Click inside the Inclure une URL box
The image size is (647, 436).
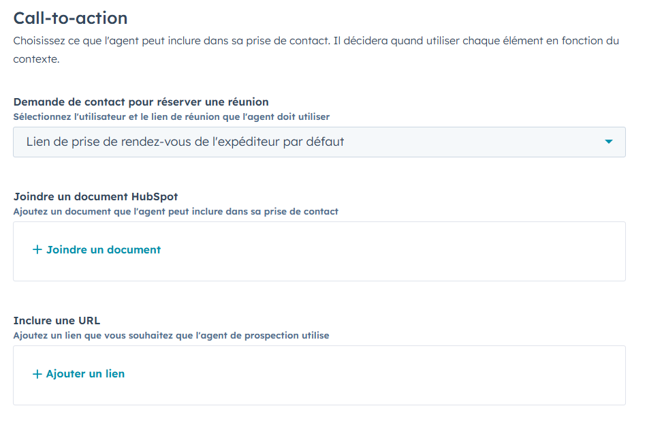(x=319, y=375)
